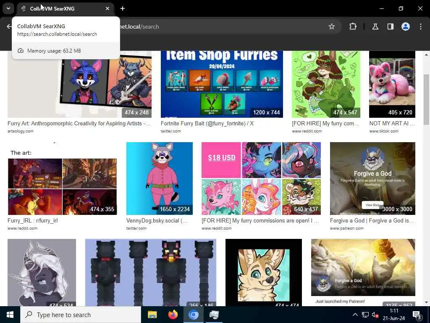This screenshot has height=323, width=430.
Task: Click the muted volume tray icon
Action: pyautogui.click(x=375, y=315)
